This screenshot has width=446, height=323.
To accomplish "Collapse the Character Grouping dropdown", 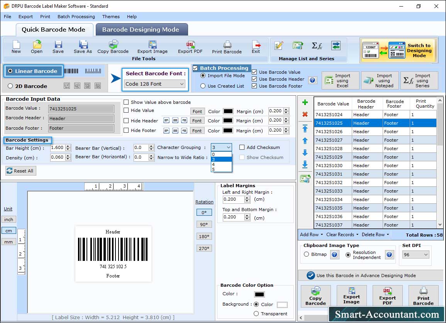I will click(228, 147).
